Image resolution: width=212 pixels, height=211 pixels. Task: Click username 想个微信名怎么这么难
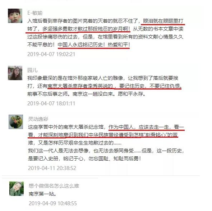tap(54, 186)
